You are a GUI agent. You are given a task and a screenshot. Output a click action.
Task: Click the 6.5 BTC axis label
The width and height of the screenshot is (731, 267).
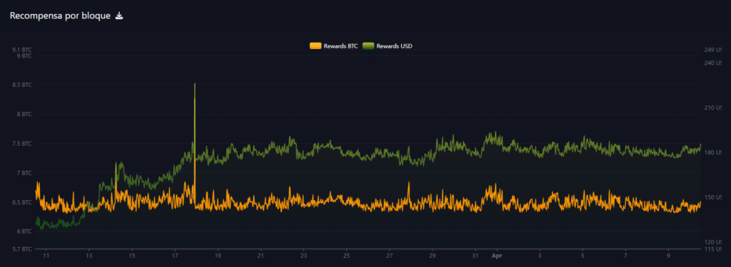(x=22, y=202)
